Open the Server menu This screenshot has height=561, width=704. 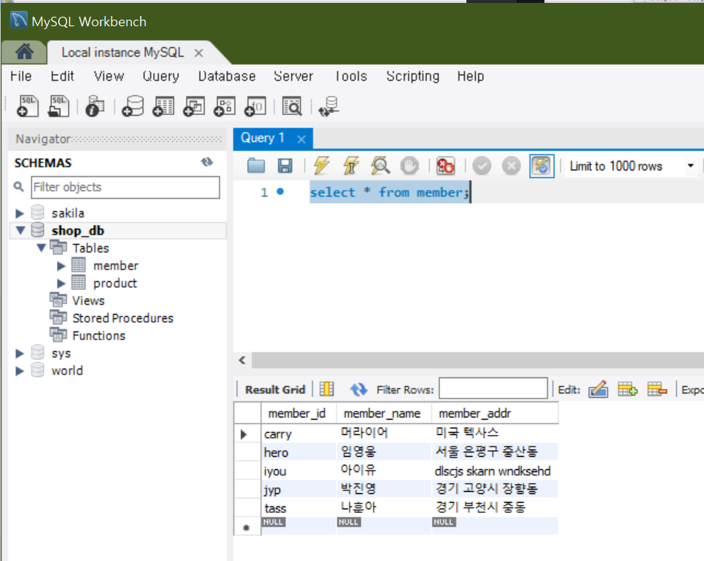[293, 76]
